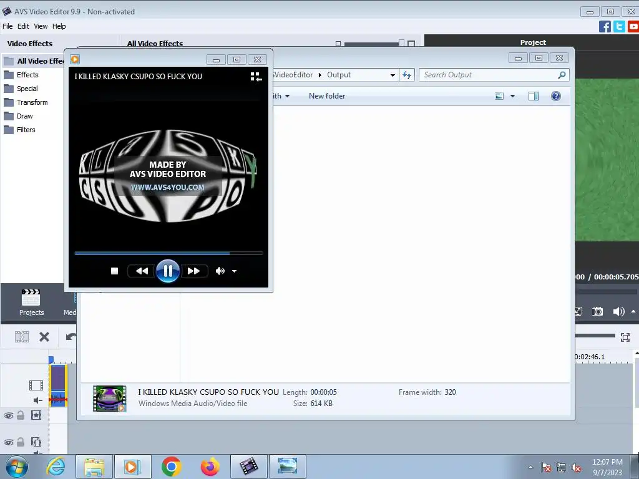Click the trim icon on timeline toolbar
The image size is (639, 479).
click(x=22, y=337)
